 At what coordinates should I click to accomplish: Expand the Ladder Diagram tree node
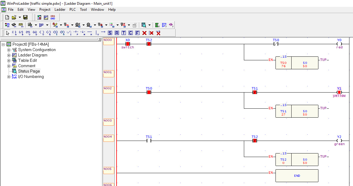pos(9,55)
